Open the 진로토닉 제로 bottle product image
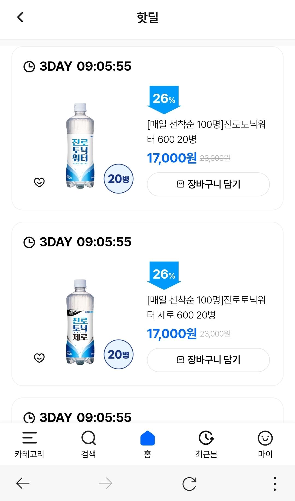295x501 pixels. [80, 322]
